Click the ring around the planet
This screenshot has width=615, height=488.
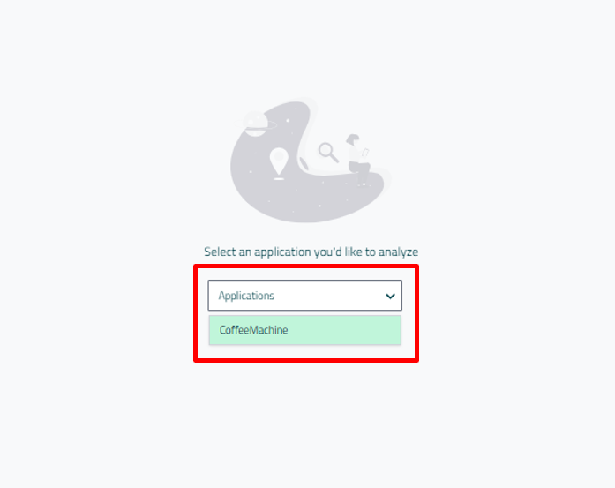(256, 125)
